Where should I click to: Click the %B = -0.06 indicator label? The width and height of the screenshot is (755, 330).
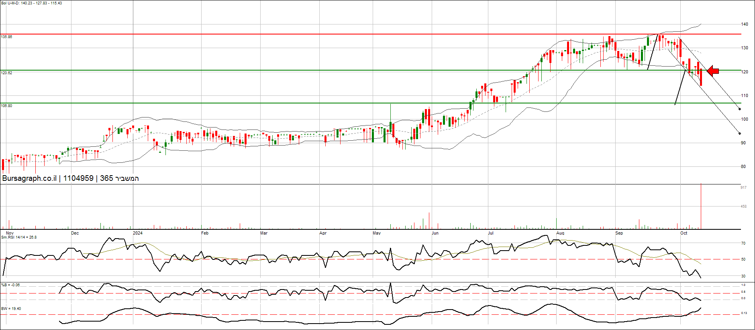coord(10,285)
